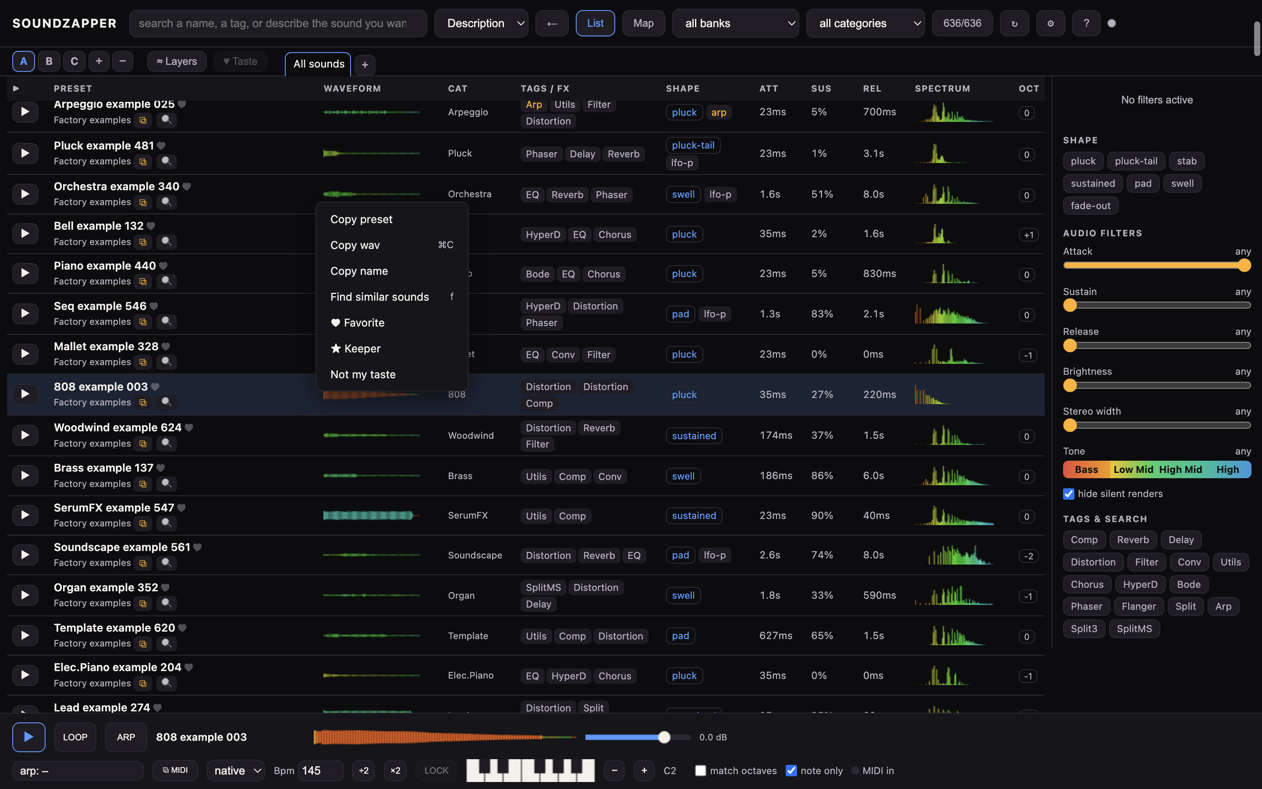Toggle the LOOP button
The width and height of the screenshot is (1262, 789).
point(75,737)
